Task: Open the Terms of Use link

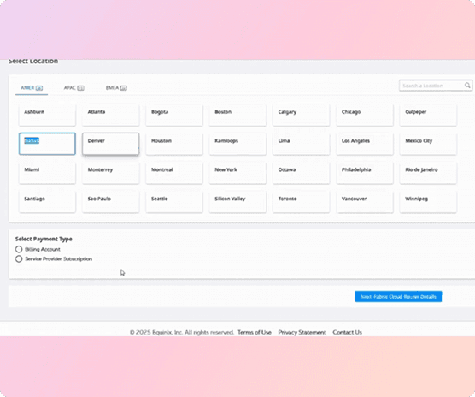Action: tap(255, 332)
